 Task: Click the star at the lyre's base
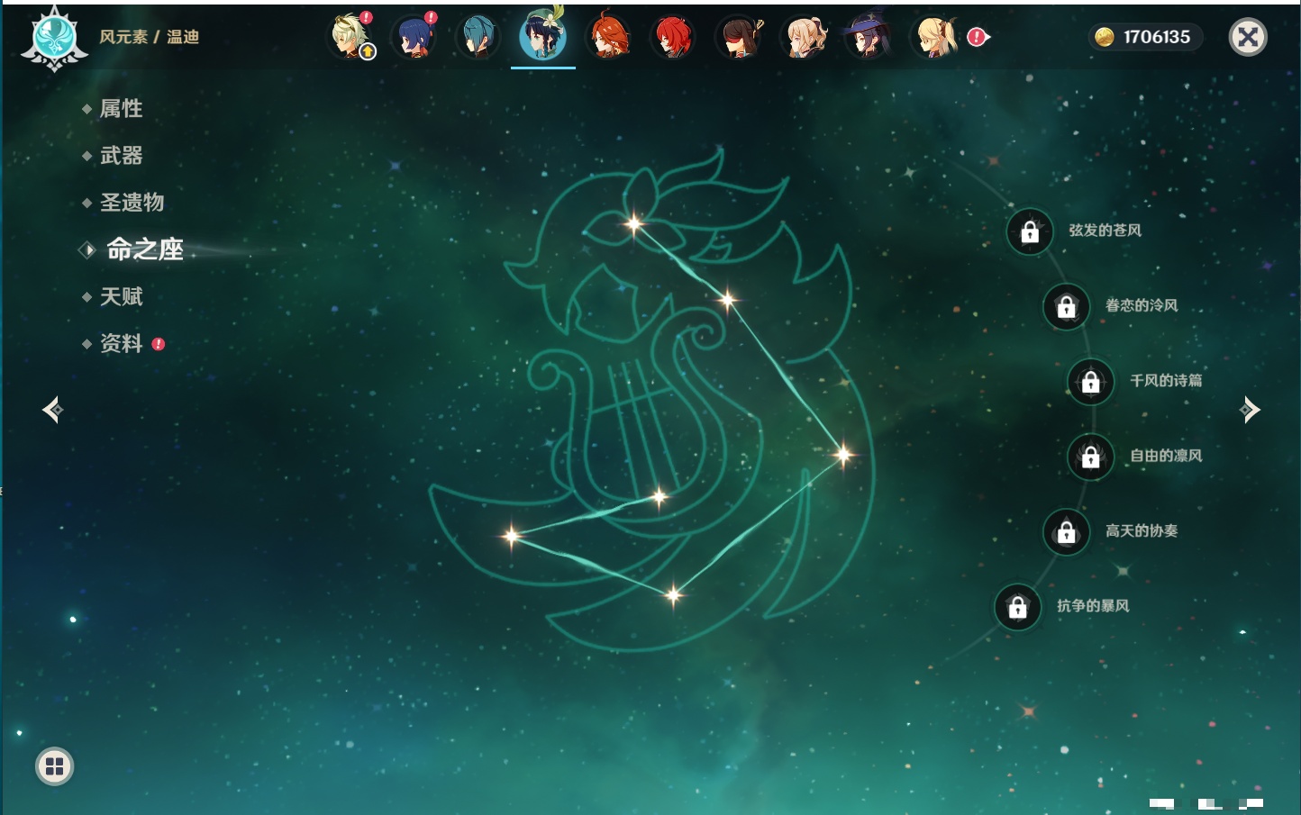(x=659, y=496)
